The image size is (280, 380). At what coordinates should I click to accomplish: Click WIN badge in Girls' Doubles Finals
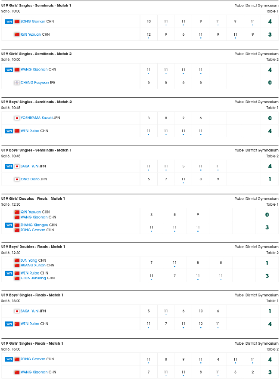click(x=9, y=225)
